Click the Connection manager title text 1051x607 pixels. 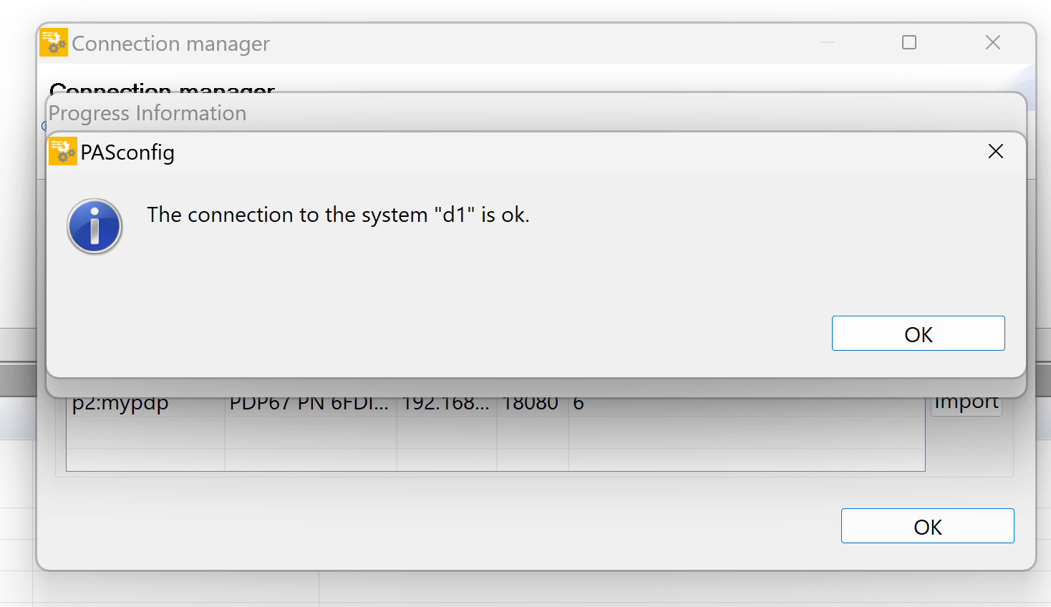[170, 44]
